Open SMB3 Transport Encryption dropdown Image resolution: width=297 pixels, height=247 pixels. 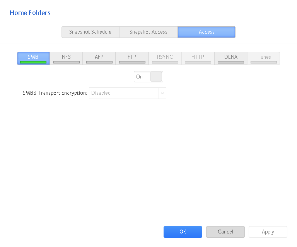pyautogui.click(x=124, y=93)
